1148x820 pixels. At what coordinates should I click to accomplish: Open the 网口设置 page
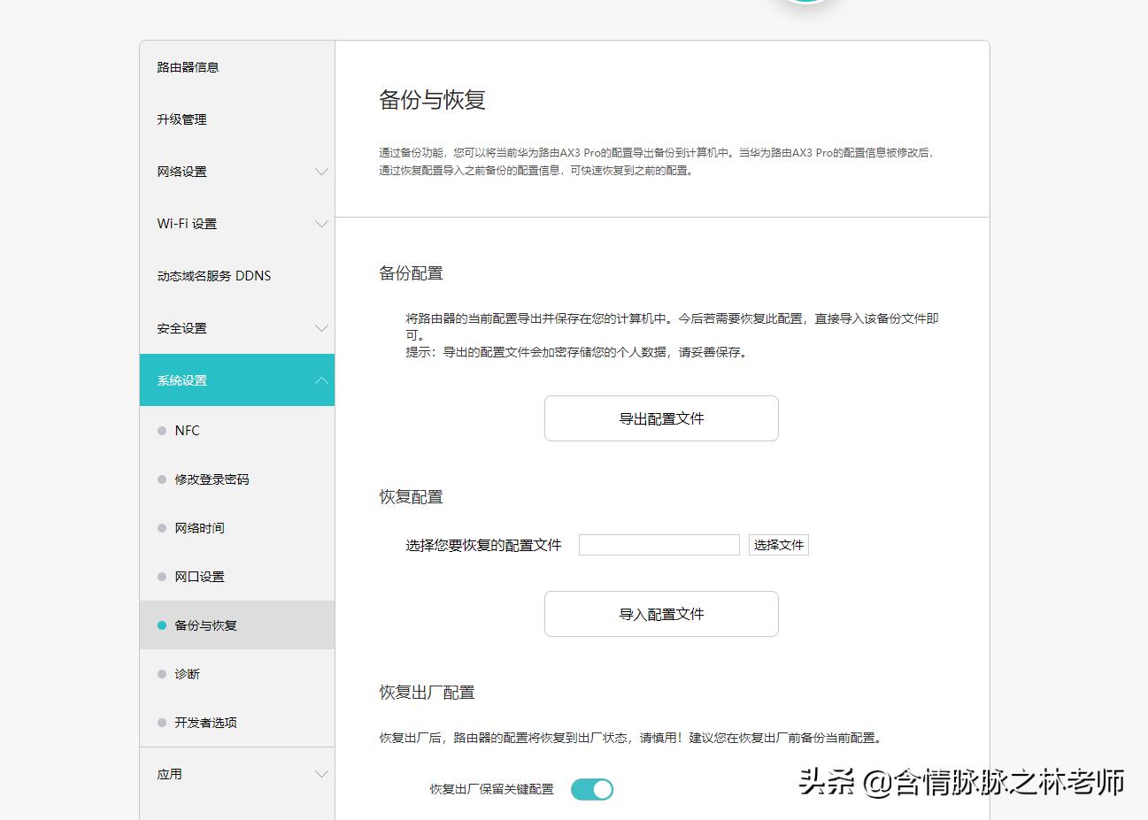pyautogui.click(x=201, y=577)
